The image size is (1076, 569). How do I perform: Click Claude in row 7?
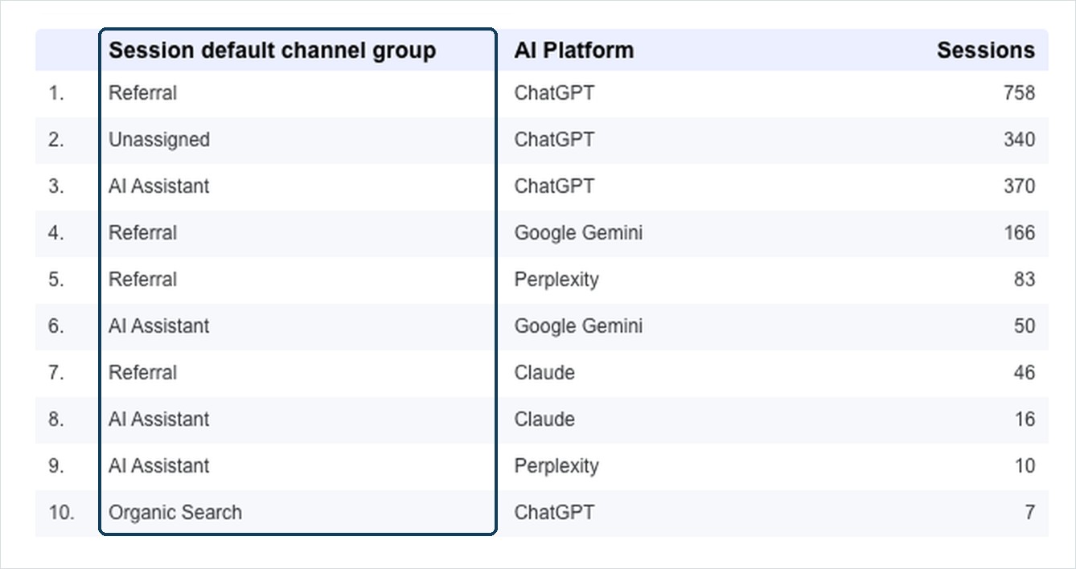544,373
